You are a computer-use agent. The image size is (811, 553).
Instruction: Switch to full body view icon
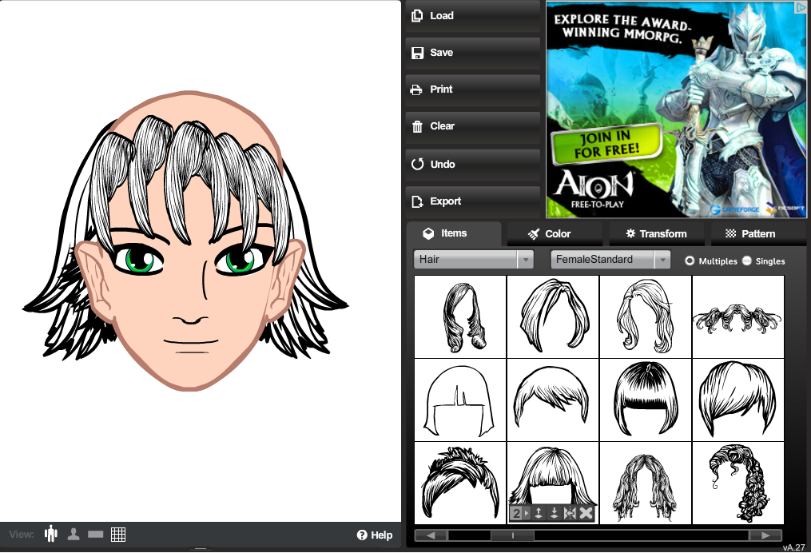click(52, 534)
